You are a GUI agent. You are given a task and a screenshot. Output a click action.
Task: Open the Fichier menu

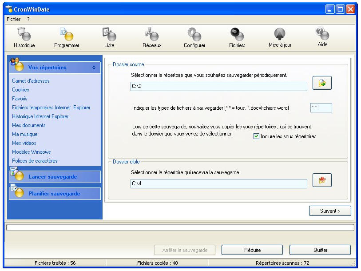(x=14, y=19)
